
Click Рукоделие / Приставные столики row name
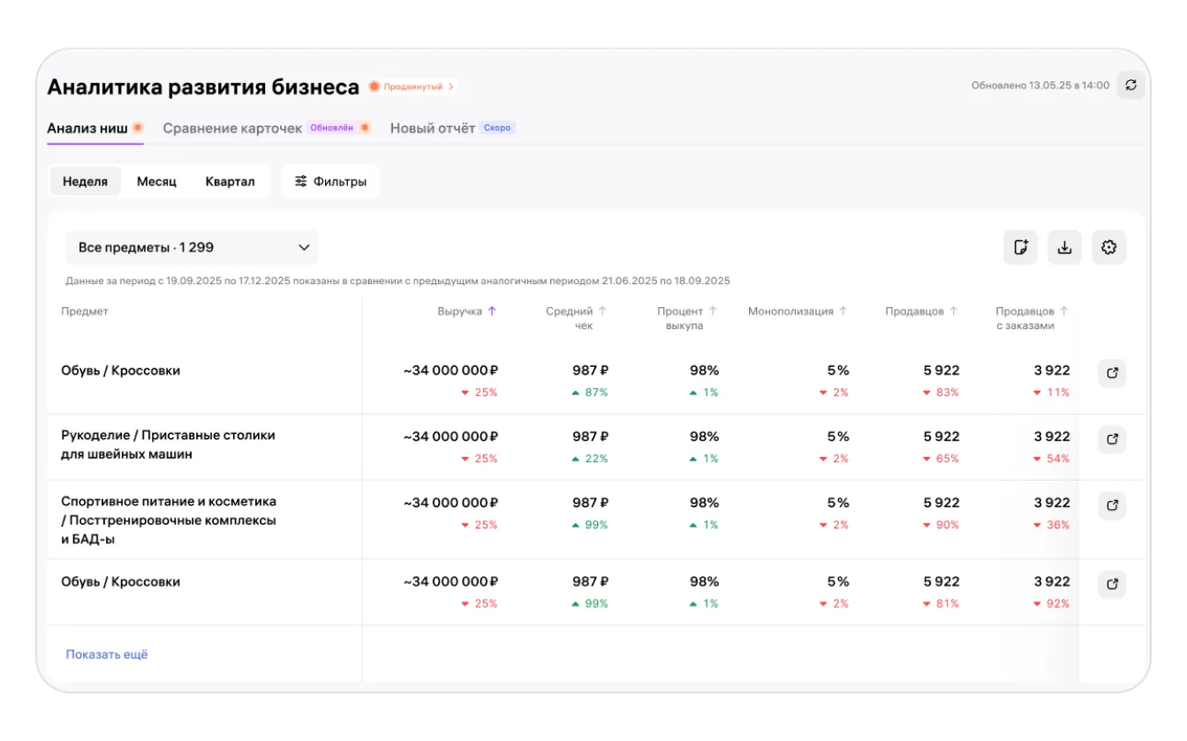tap(168, 445)
